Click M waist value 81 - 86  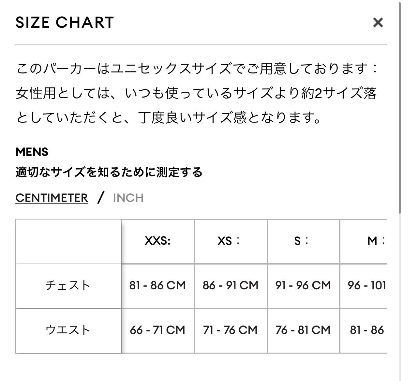(366, 330)
